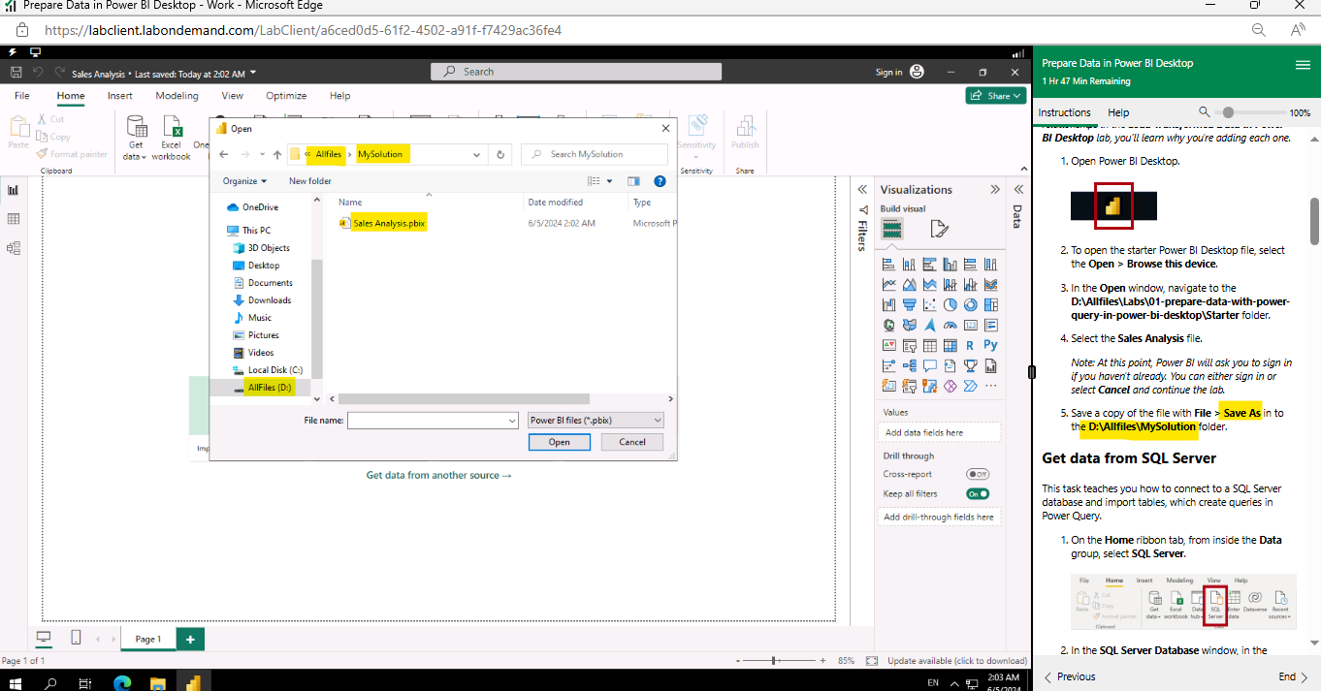
Task: Click the Search MySolution field
Action: [594, 154]
